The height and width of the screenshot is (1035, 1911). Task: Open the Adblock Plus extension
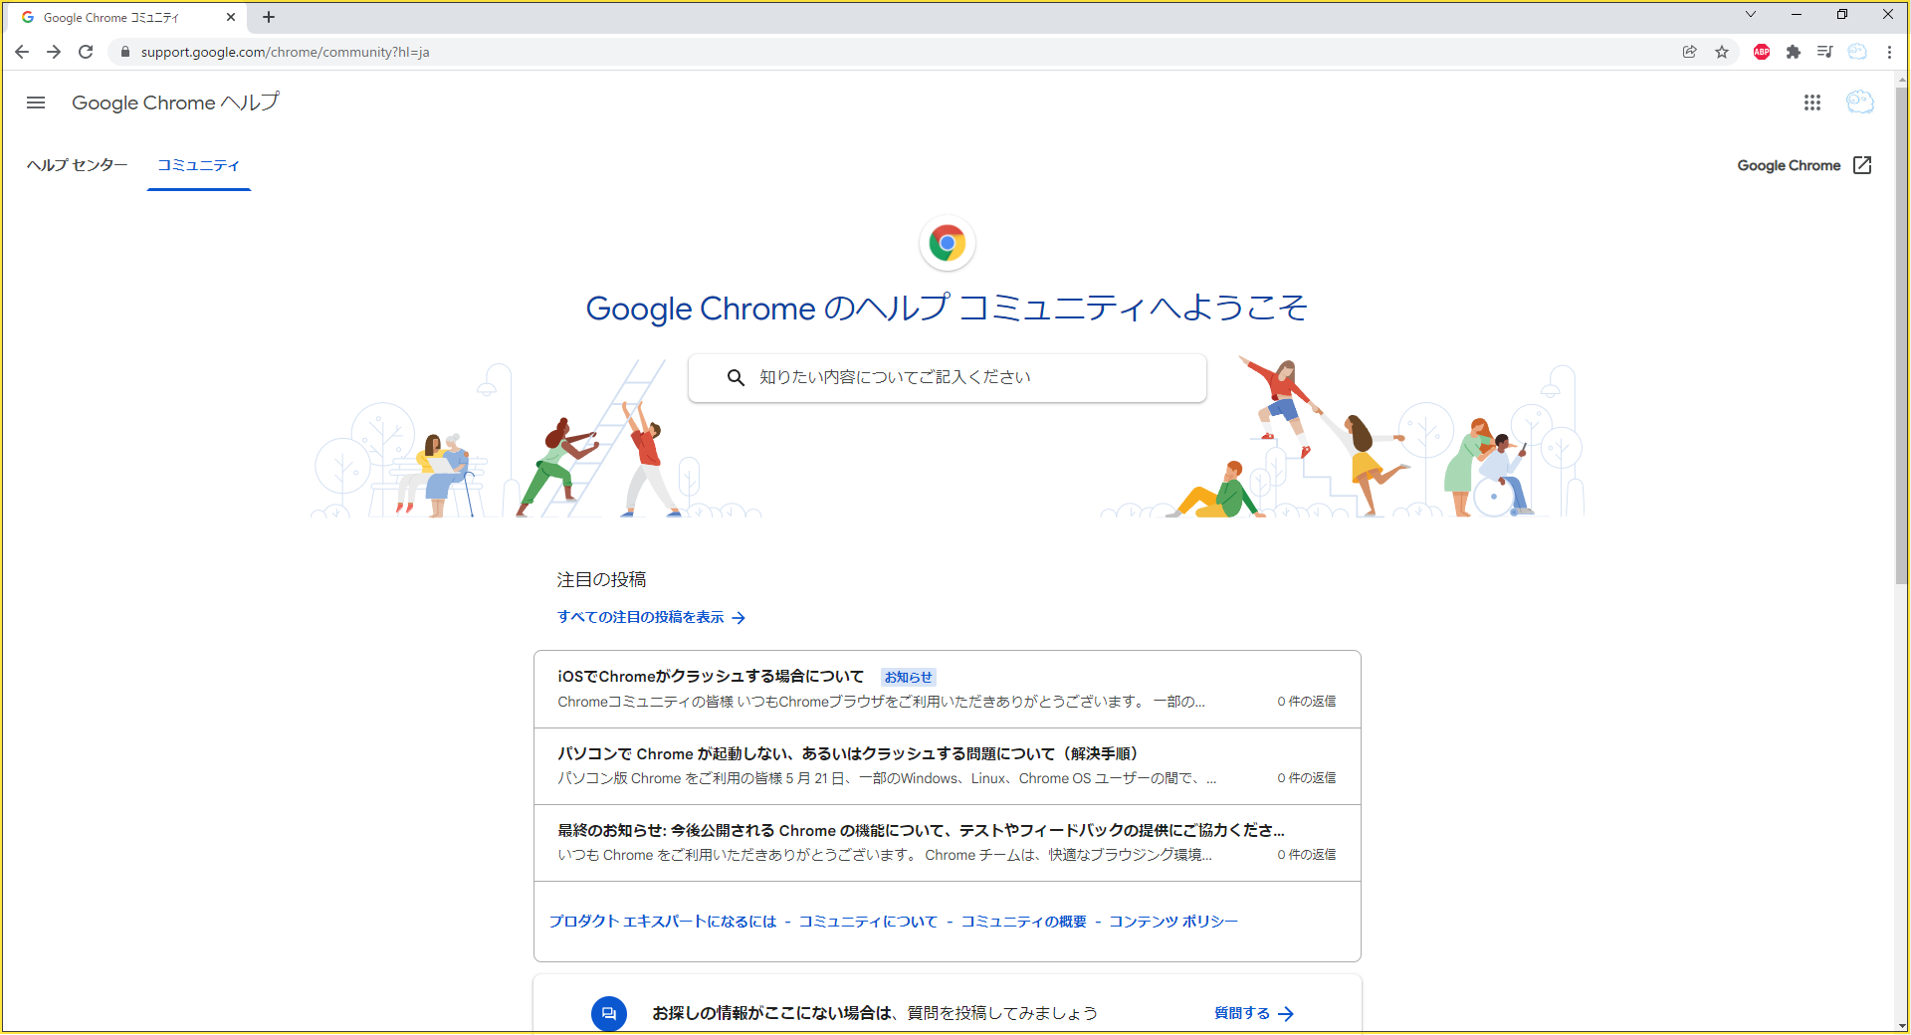pos(1762,52)
